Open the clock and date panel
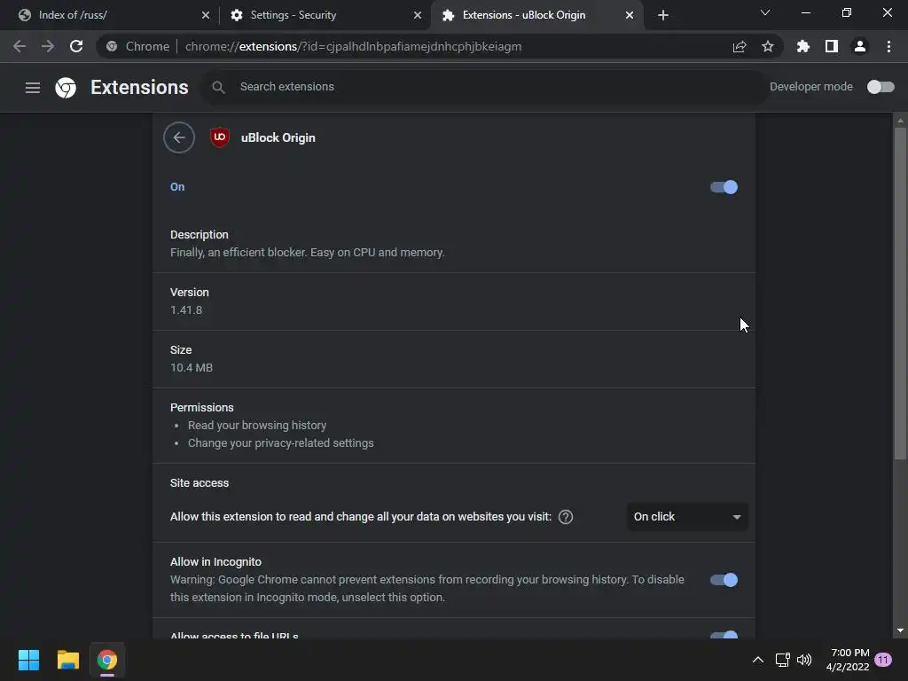Screen dimensions: 908x681 tap(849, 660)
